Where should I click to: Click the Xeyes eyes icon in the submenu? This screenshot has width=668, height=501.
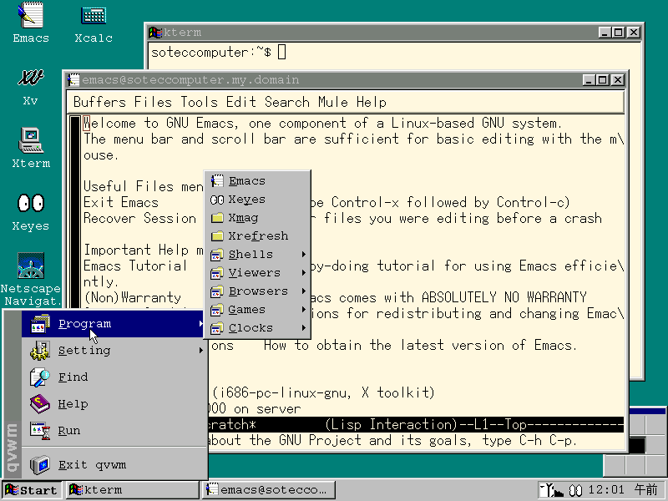pyautogui.click(x=217, y=200)
